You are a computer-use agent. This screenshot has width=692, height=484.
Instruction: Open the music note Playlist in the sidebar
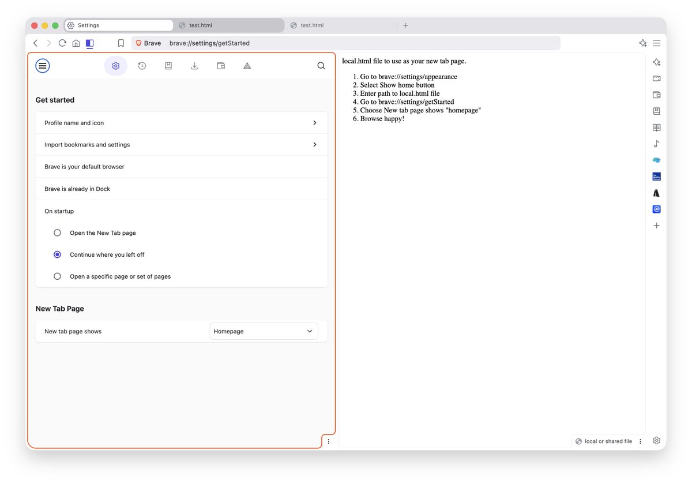click(656, 144)
